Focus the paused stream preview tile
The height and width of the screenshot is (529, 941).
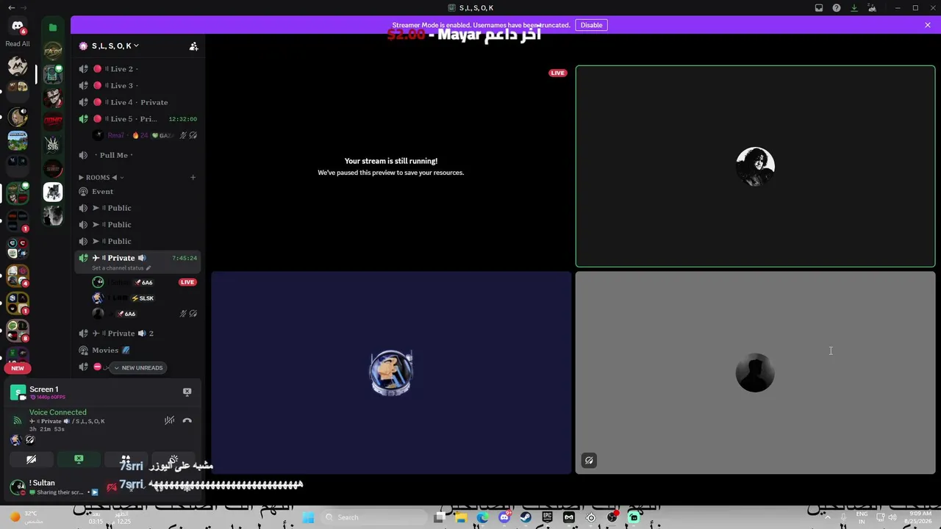(x=391, y=166)
